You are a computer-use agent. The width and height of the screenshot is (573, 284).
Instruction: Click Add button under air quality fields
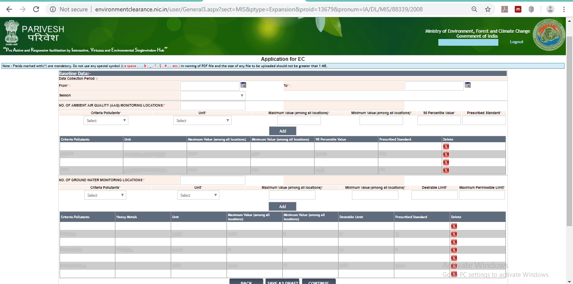(x=282, y=131)
